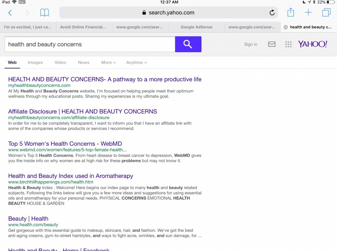This screenshot has width=337, height=251.
Task: Select the Video results tab
Action: pos(60,63)
